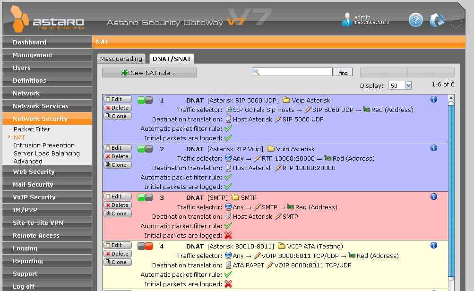Image resolution: width=474 pixels, height=291 pixels.
Task: Focus the NAT rule search field
Action: coord(292,72)
